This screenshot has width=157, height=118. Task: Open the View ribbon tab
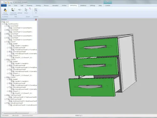16,6
